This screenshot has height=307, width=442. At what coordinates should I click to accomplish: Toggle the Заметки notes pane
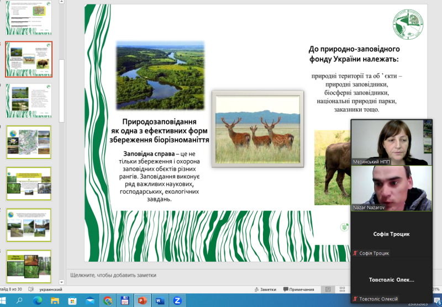point(265,289)
